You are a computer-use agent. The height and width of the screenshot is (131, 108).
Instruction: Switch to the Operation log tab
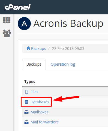pos(63,64)
